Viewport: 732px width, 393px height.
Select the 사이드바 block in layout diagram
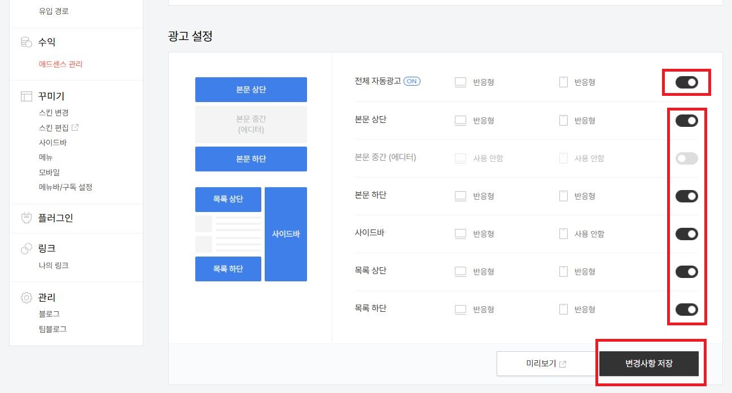[x=286, y=234]
